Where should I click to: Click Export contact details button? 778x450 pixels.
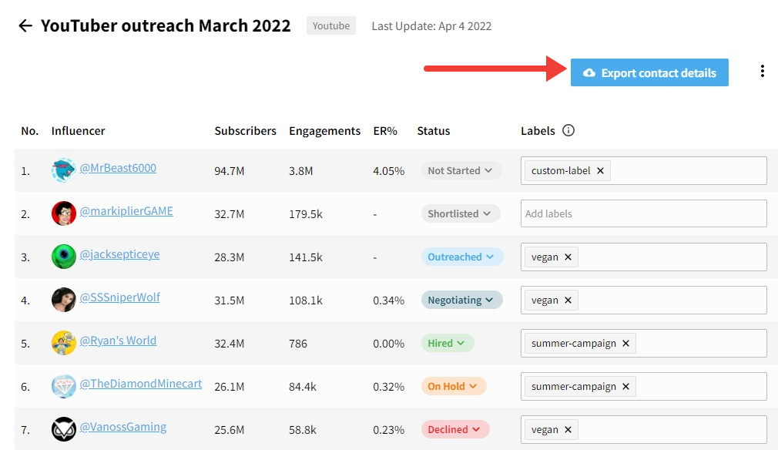click(x=649, y=72)
